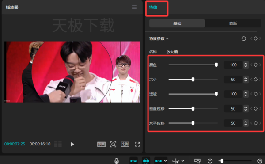Open dropdown arrow next to linkage button

click(166, 161)
